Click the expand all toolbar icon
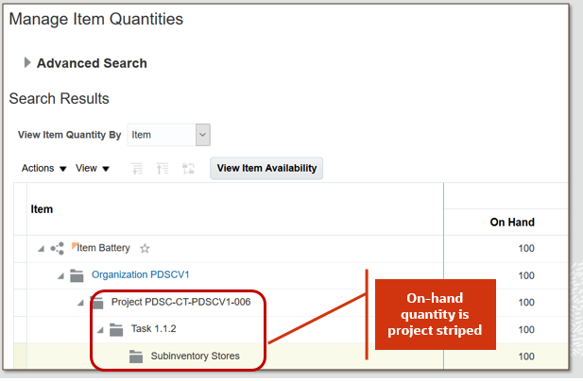This screenshot has width=583, height=381. coord(138,169)
